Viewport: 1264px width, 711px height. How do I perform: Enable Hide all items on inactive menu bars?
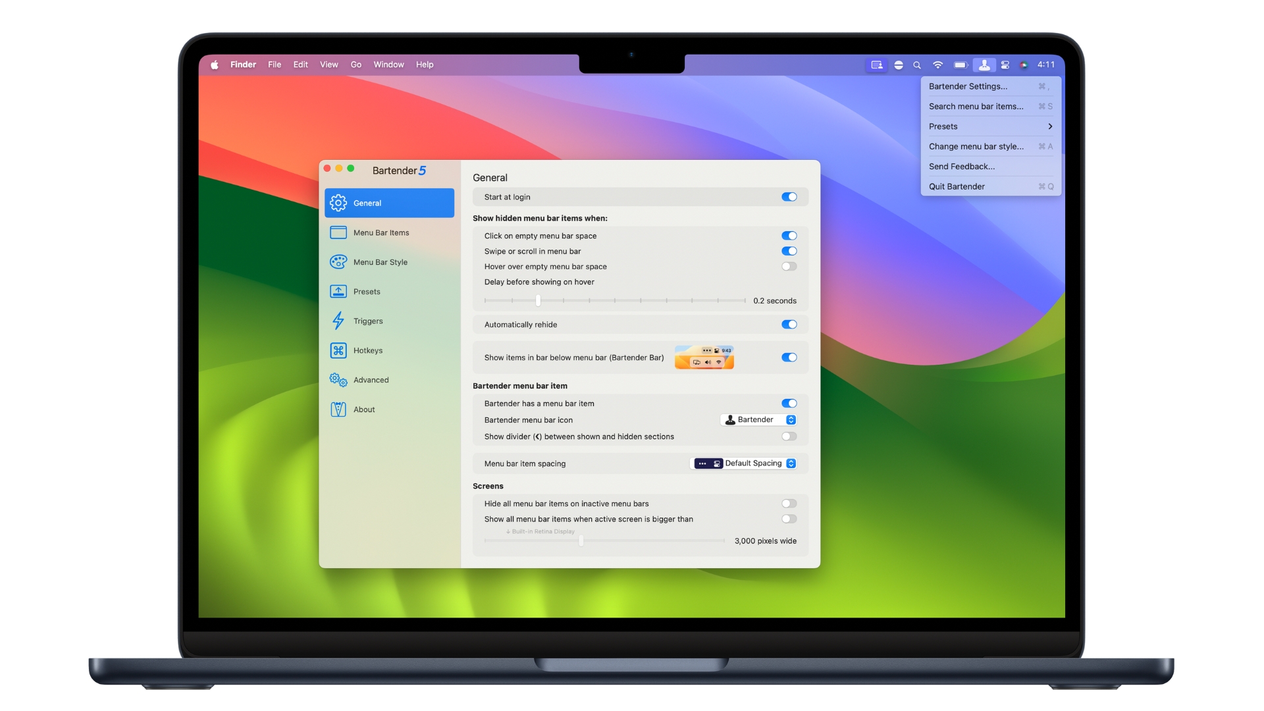tap(789, 504)
